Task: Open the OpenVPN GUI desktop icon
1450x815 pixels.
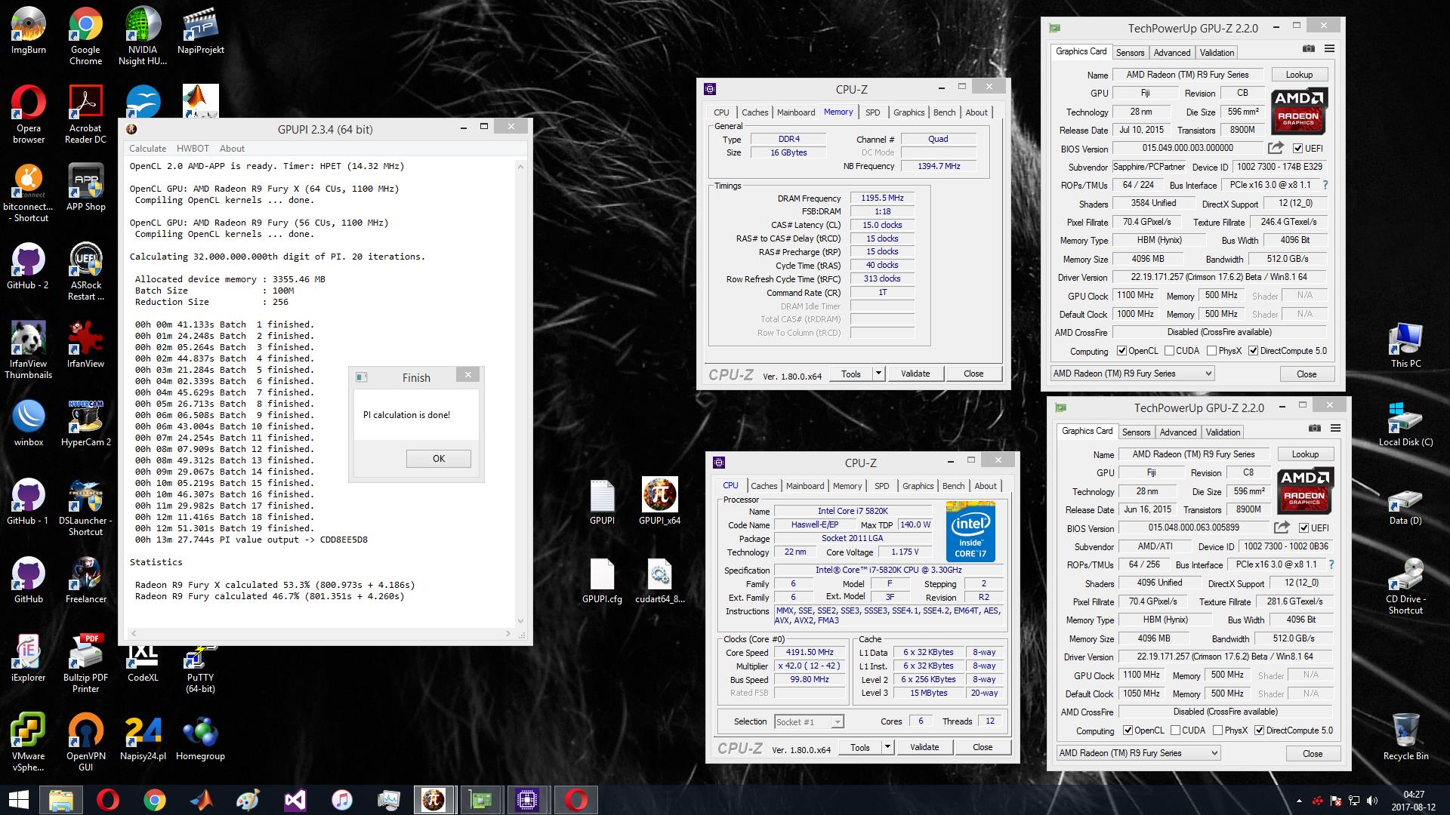Action: 86,743
